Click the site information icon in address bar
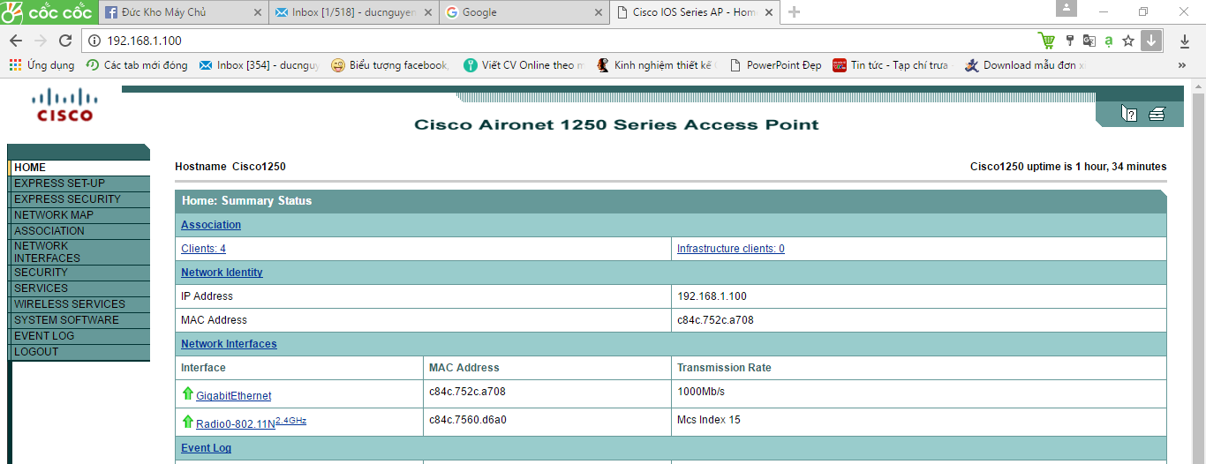 95,41
